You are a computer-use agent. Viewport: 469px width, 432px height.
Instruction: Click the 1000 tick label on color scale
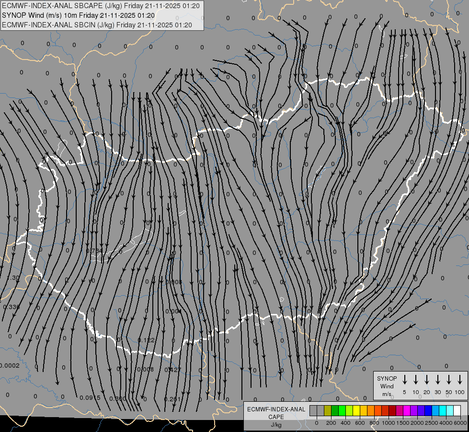(389, 423)
